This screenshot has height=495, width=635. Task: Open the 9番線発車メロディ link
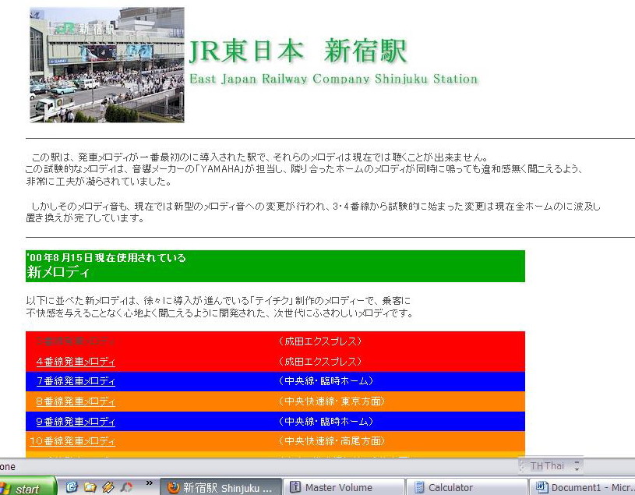pyautogui.click(x=76, y=422)
